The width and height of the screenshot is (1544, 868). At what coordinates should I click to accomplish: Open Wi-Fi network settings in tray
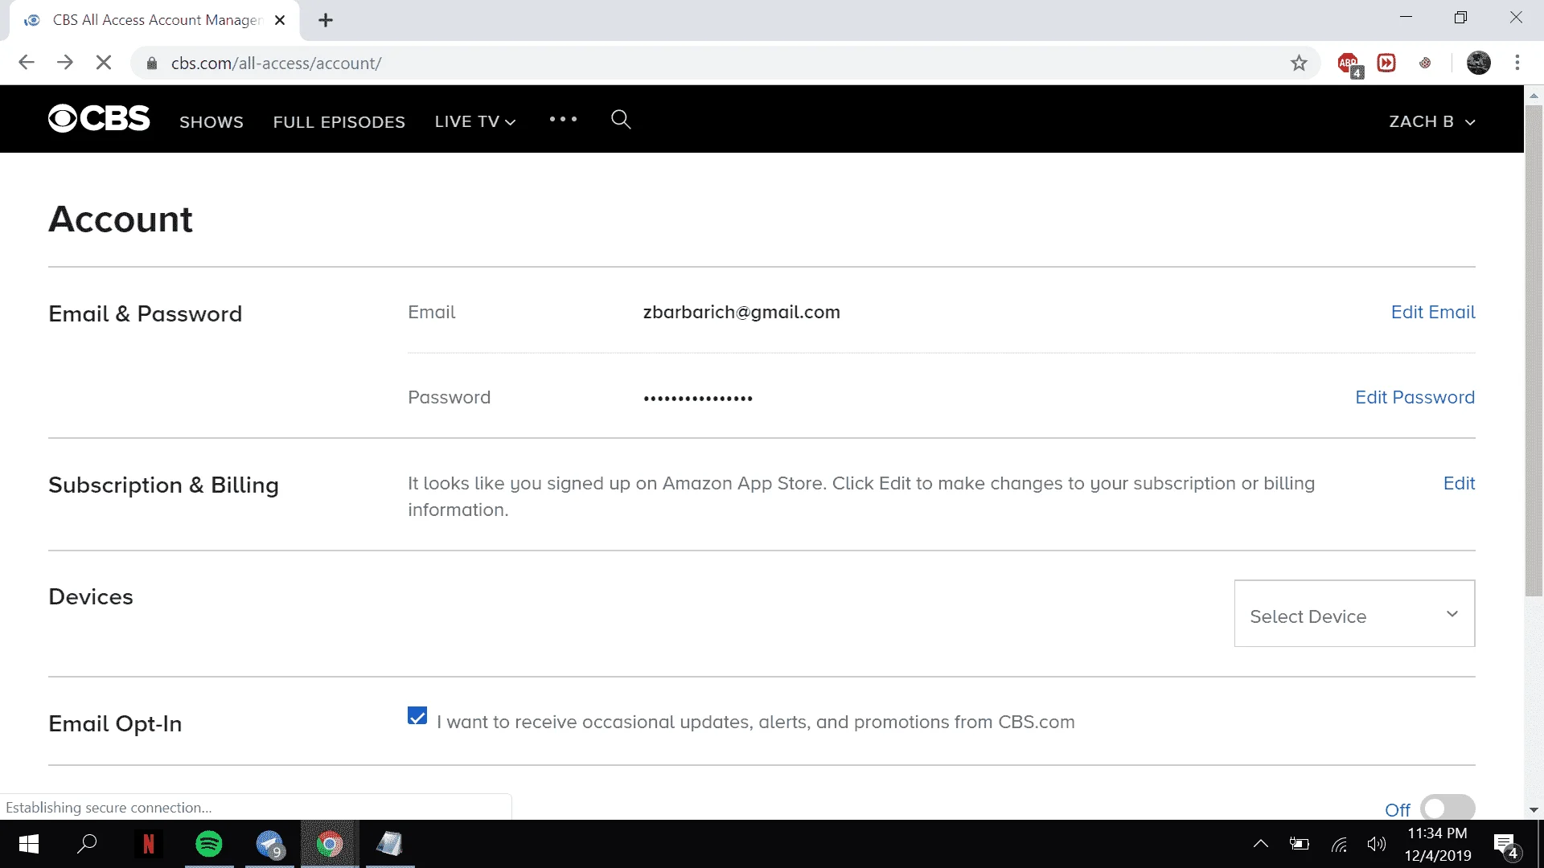[1339, 844]
